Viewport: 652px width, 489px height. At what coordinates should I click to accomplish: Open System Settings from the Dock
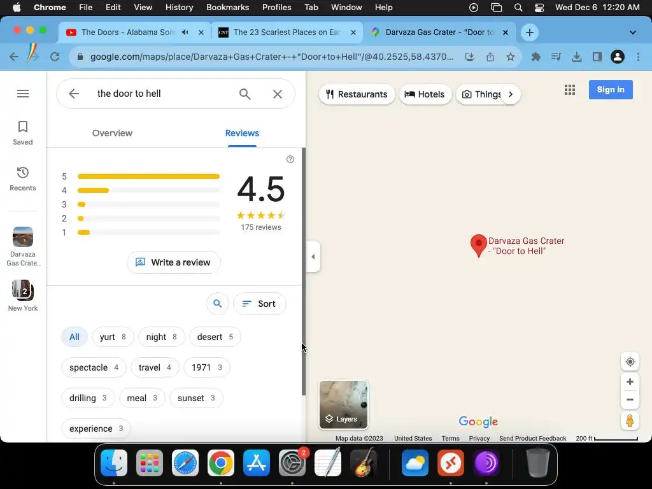point(292,463)
